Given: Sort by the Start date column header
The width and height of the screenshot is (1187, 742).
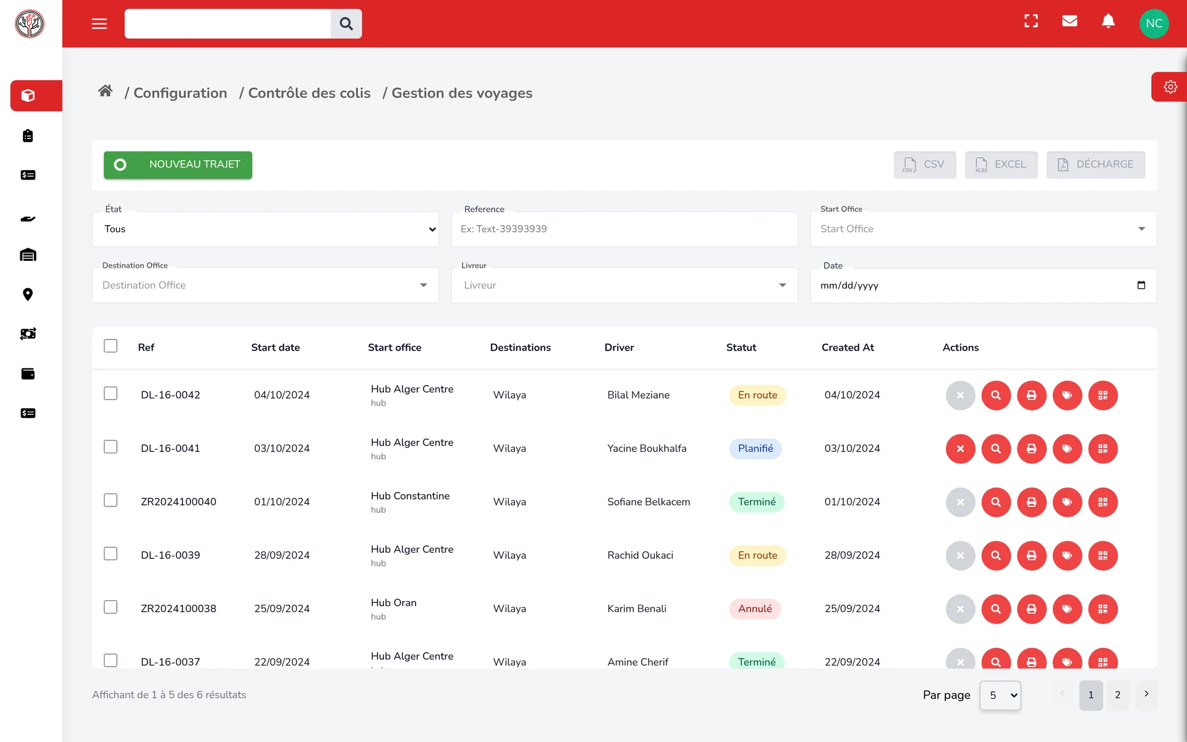Looking at the screenshot, I should coord(276,348).
